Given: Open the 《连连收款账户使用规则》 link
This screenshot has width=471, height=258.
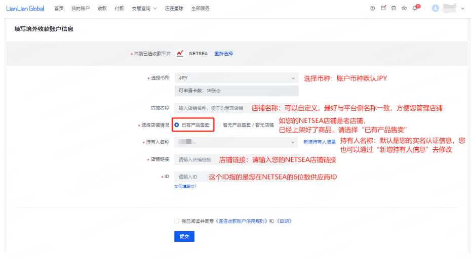Looking at the screenshot, I should pyautogui.click(x=241, y=221).
